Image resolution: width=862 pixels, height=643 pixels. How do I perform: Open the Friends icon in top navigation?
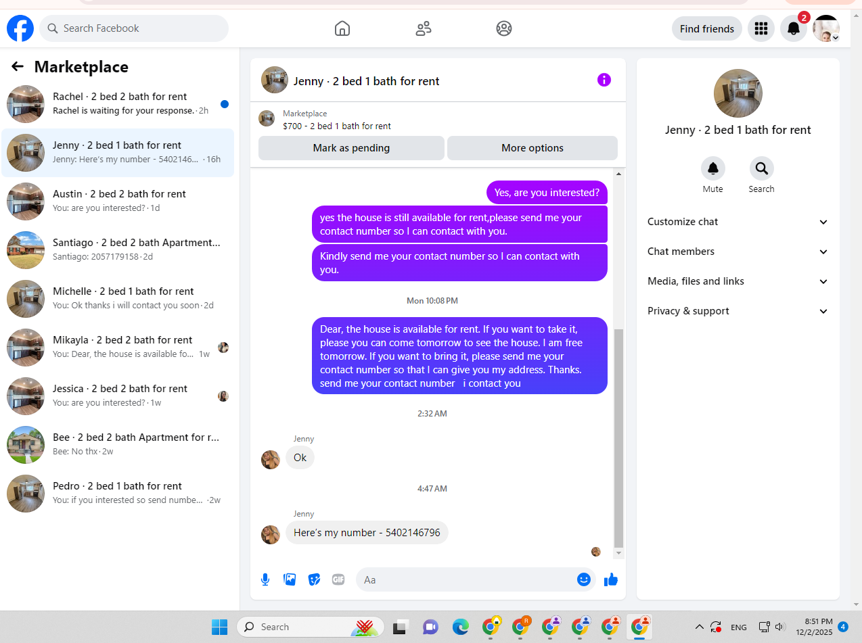coord(424,28)
